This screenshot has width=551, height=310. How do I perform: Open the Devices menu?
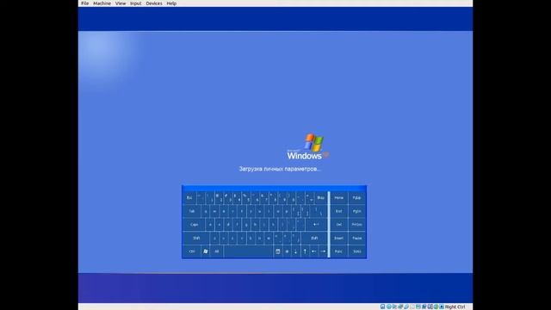(154, 3)
